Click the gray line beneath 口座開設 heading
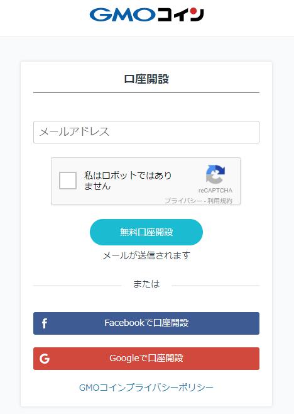The width and height of the screenshot is (294, 414). pos(146,92)
